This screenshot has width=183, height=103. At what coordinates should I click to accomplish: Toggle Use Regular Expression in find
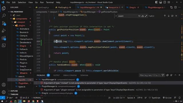[x=146, y=16]
